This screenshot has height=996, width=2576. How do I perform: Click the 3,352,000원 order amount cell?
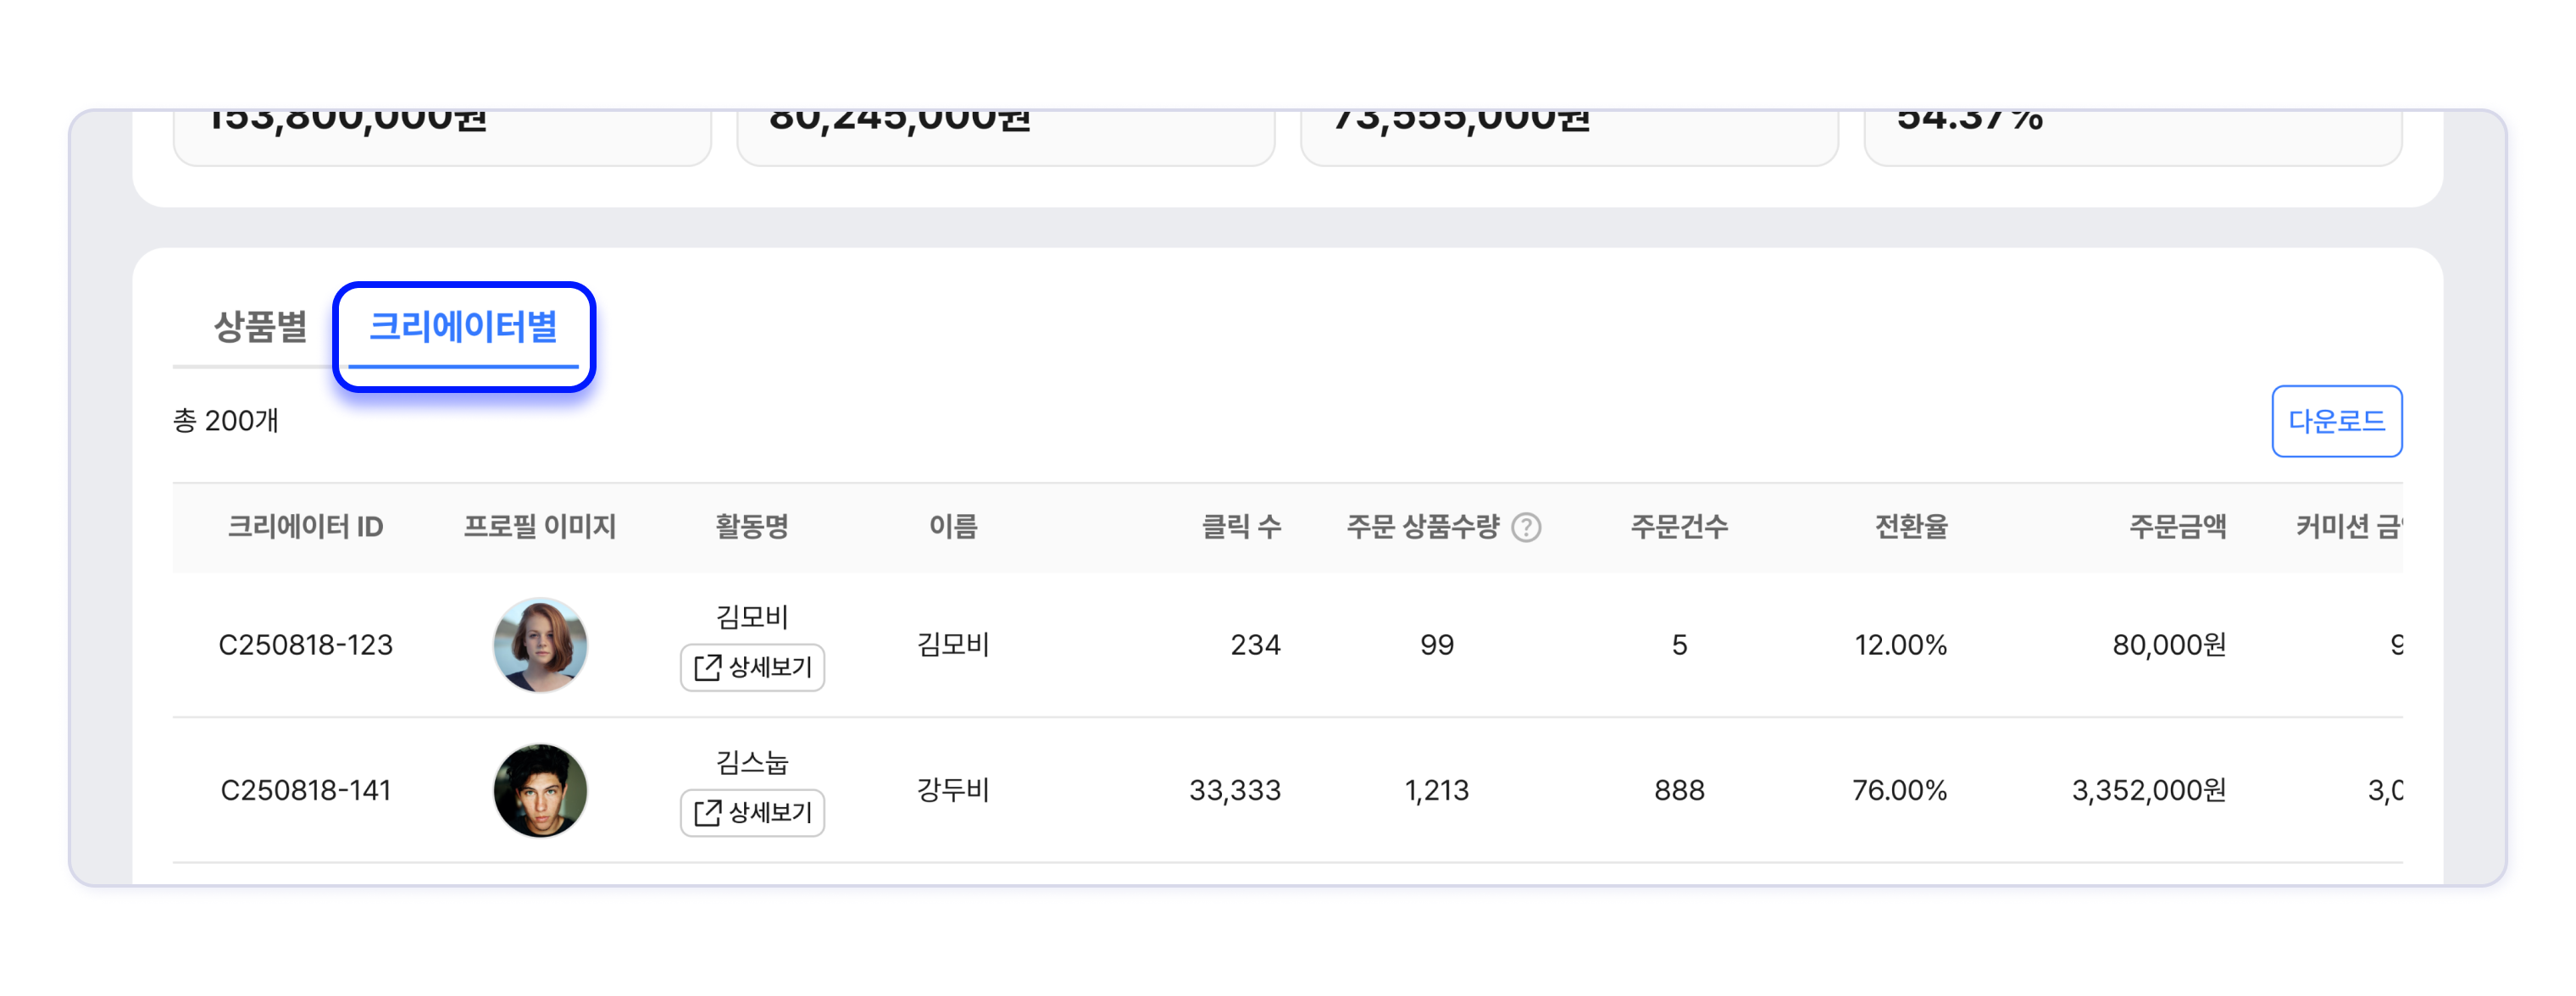(2149, 790)
